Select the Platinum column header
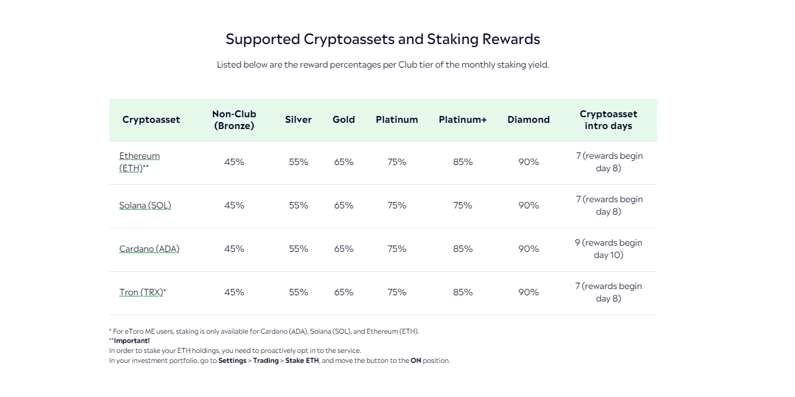Screen dimensions: 795x397 click(x=397, y=120)
